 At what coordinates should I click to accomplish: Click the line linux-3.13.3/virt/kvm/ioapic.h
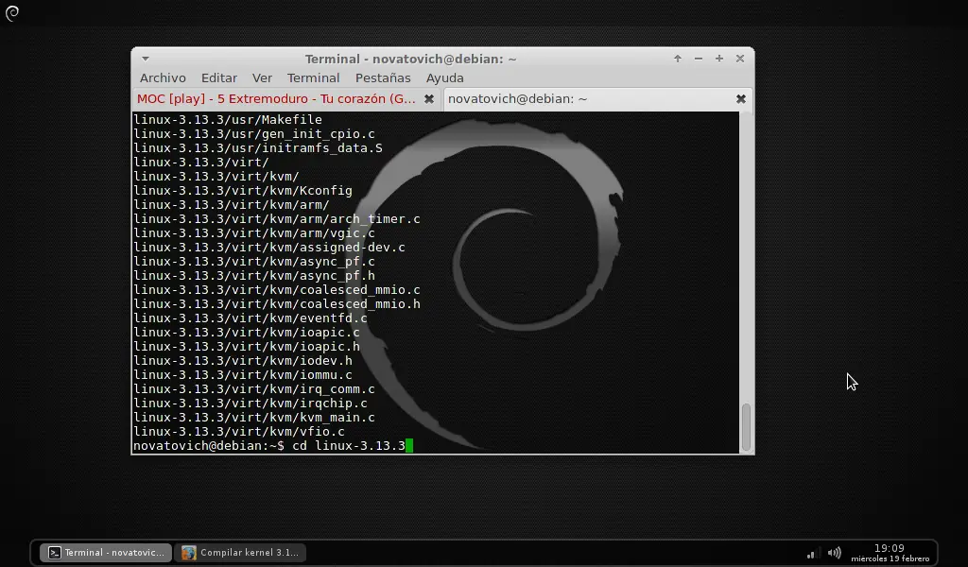click(x=247, y=347)
